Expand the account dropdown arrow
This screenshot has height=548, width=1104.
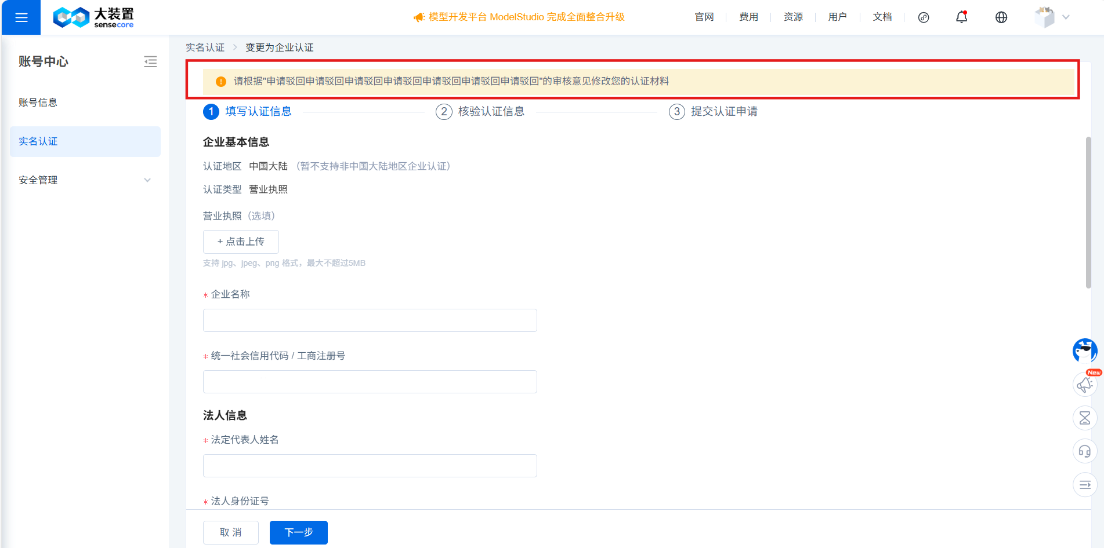(x=1066, y=17)
